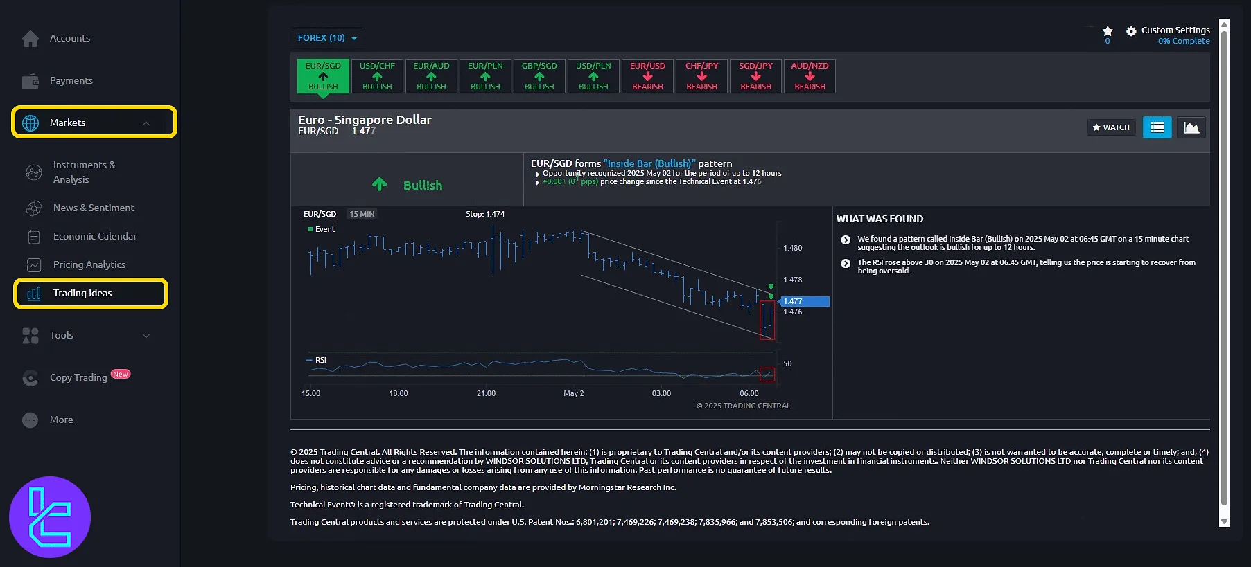Click the 1.477 price marker on chart
The image size is (1251, 567).
click(x=805, y=302)
